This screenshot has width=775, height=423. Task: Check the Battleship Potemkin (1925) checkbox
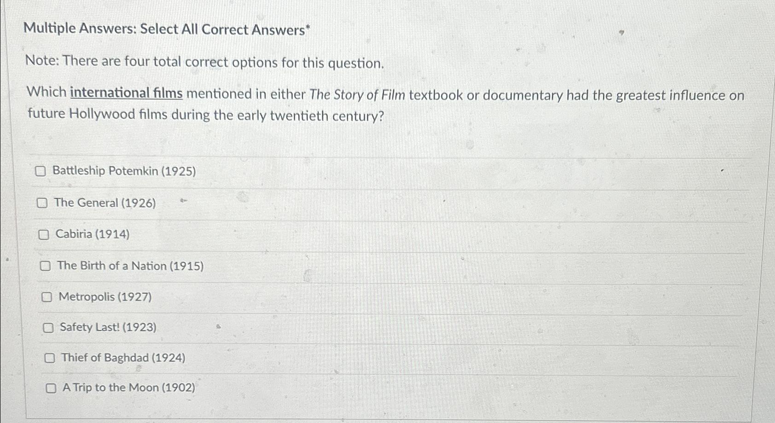pos(41,172)
